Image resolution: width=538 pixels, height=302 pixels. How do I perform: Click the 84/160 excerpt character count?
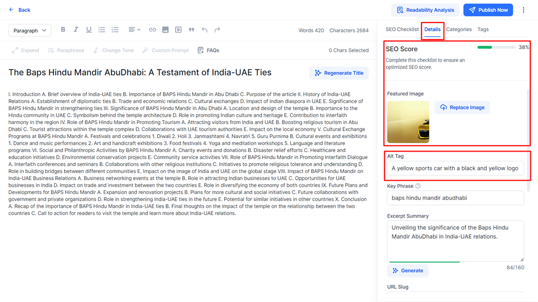[515, 267]
